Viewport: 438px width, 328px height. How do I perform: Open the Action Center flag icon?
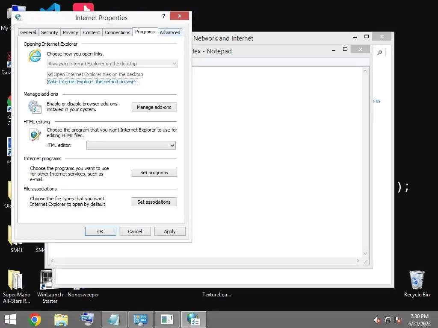coord(398,320)
